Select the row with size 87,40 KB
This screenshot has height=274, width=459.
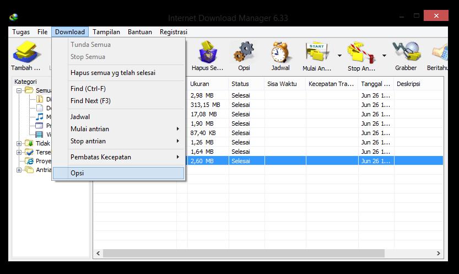coord(315,133)
